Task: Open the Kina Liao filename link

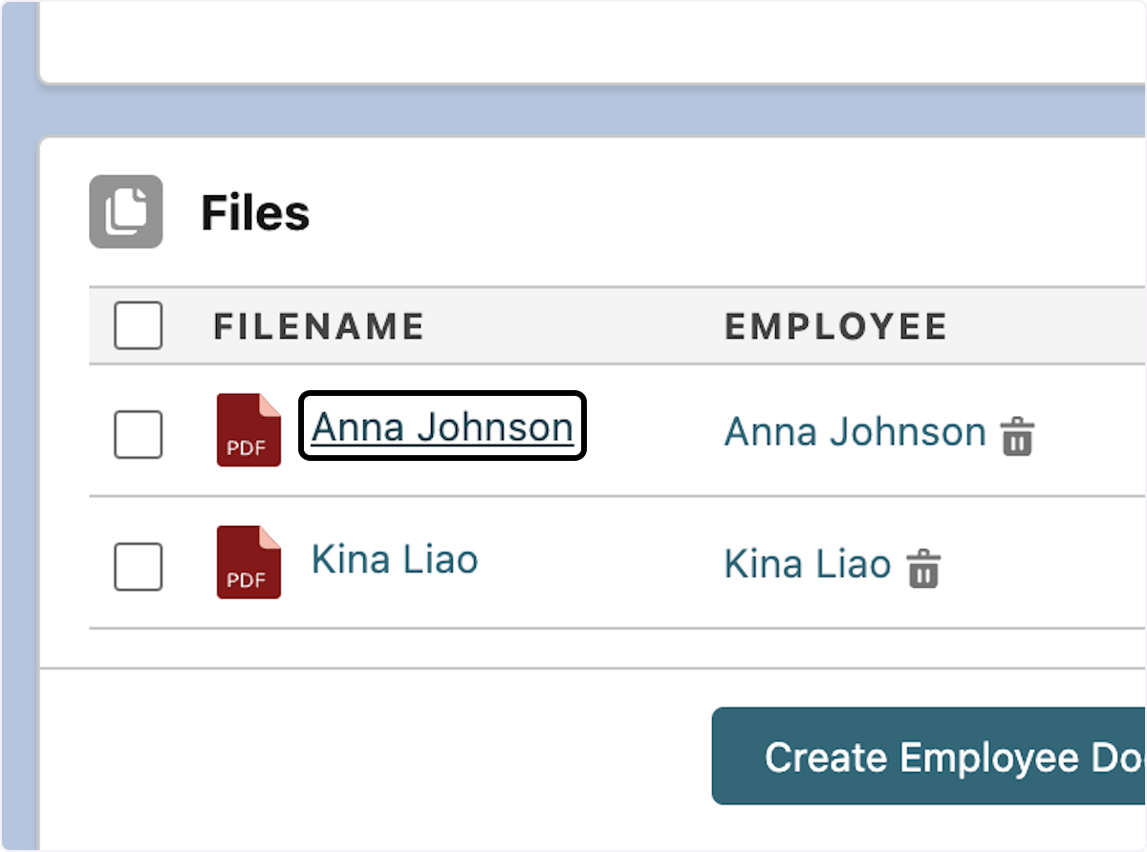Action: [x=394, y=560]
